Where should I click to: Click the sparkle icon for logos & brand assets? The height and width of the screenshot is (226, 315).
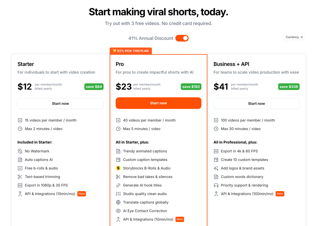(216, 168)
